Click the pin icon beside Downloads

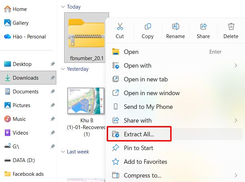[x=52, y=78]
